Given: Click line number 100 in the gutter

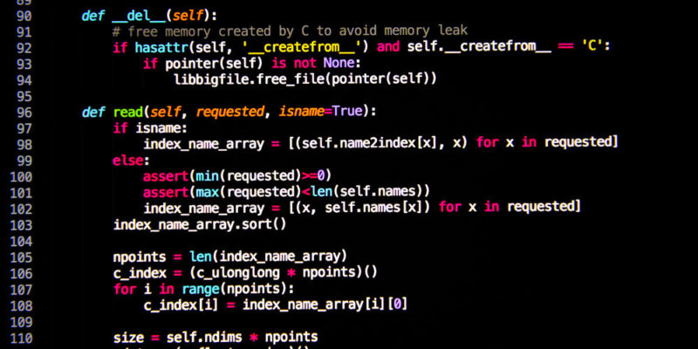Looking at the screenshot, I should point(20,177).
